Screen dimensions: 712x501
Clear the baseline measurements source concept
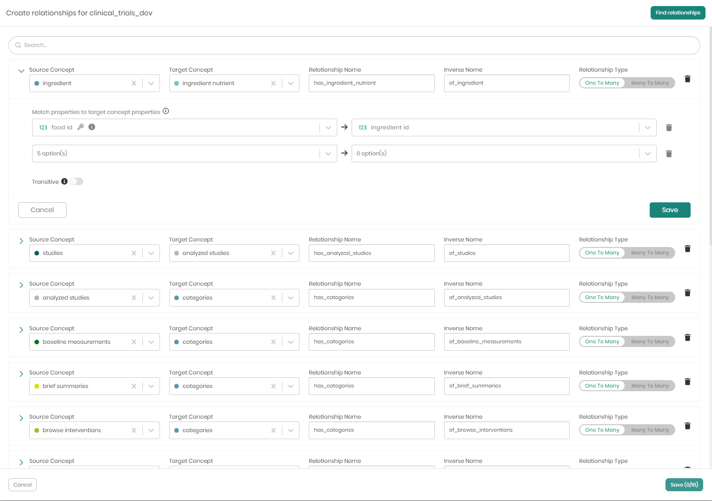[x=134, y=342]
